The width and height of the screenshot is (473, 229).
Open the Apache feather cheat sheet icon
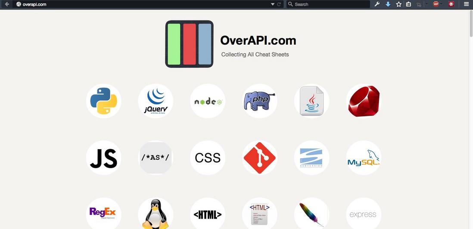(x=311, y=214)
